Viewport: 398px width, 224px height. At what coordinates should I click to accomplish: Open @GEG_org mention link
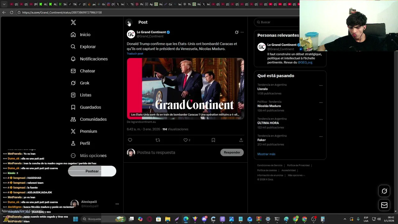tap(305, 62)
